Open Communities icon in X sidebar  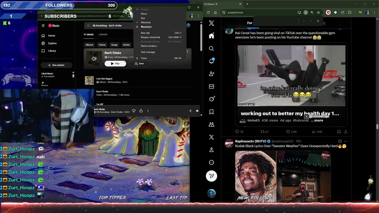click(x=211, y=125)
